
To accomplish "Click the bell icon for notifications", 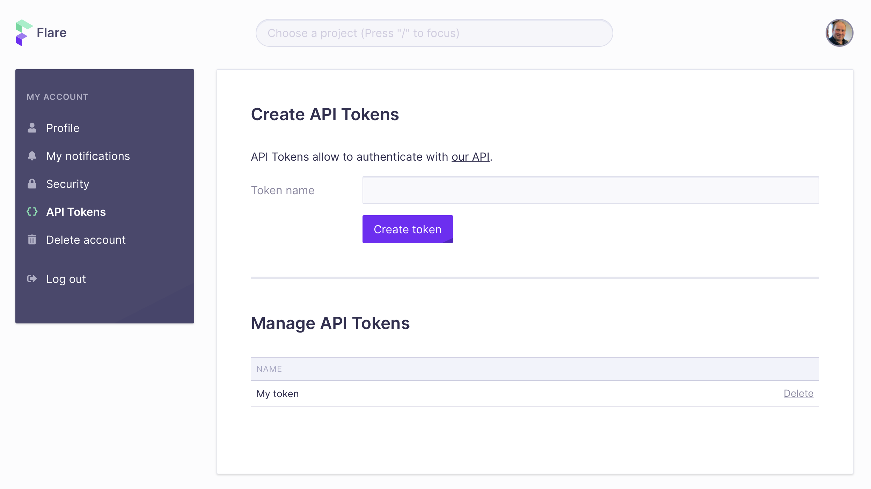I will coord(32,156).
